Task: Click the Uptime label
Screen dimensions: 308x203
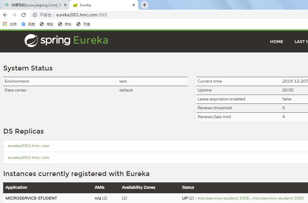Action: pyautogui.click(x=205, y=90)
